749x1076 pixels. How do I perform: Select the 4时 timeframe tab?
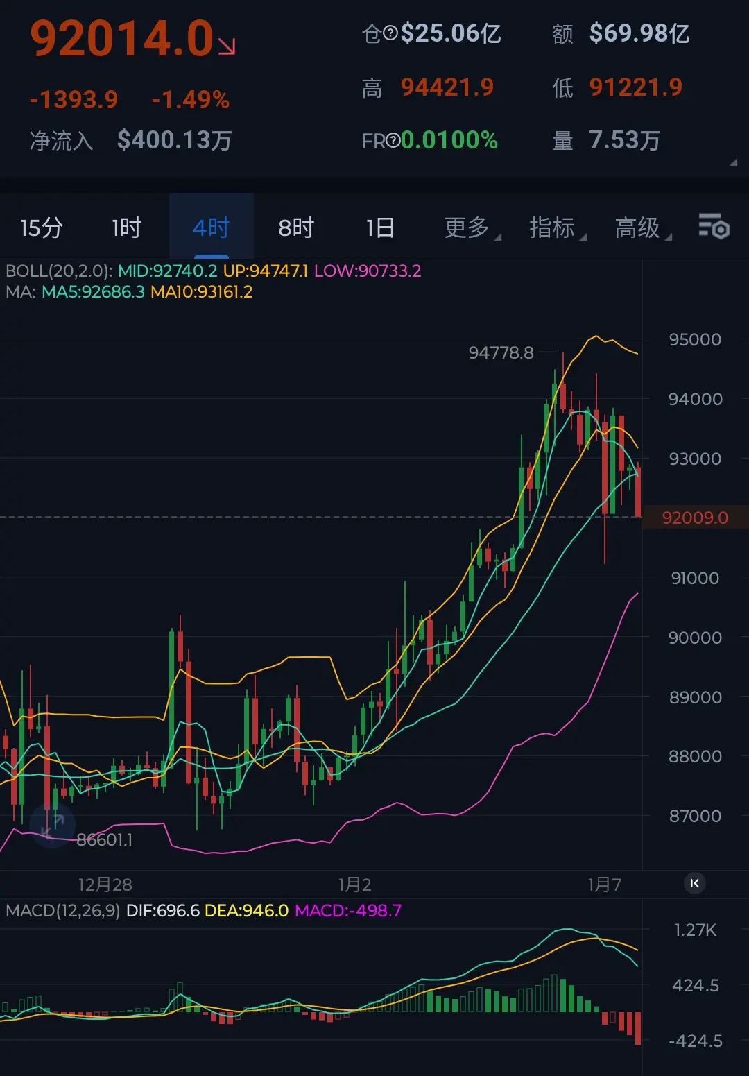tap(212, 228)
